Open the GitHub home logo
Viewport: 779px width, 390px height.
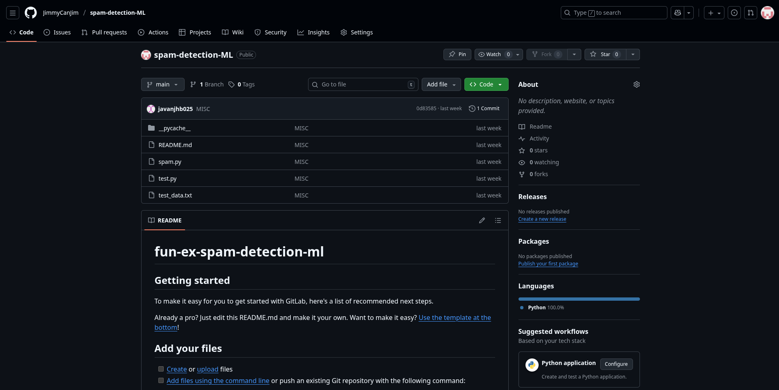pyautogui.click(x=30, y=12)
